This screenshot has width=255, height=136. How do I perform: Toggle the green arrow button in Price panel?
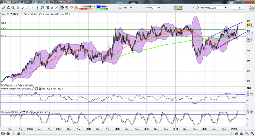coord(21,14)
